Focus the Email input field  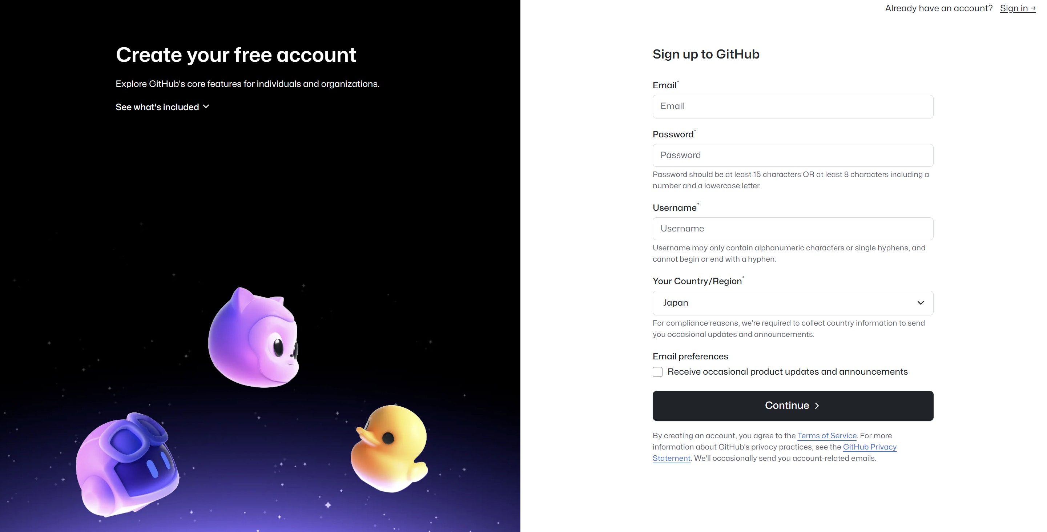pyautogui.click(x=793, y=106)
